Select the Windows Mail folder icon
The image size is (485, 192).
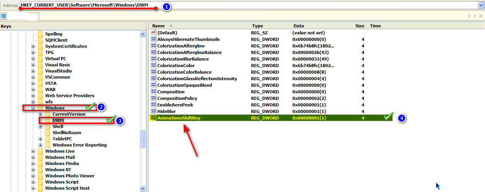pyautogui.click(x=41, y=157)
